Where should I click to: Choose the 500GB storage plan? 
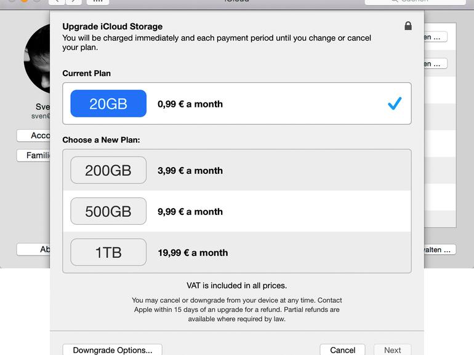108,211
